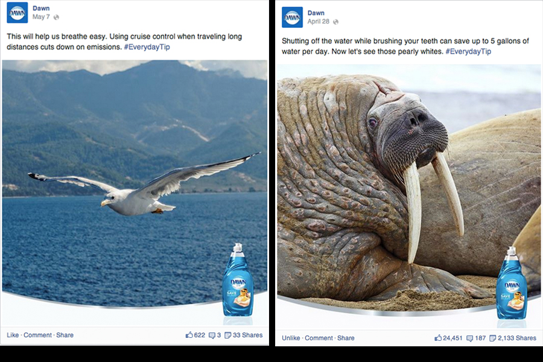Share the seagull post

click(65, 335)
